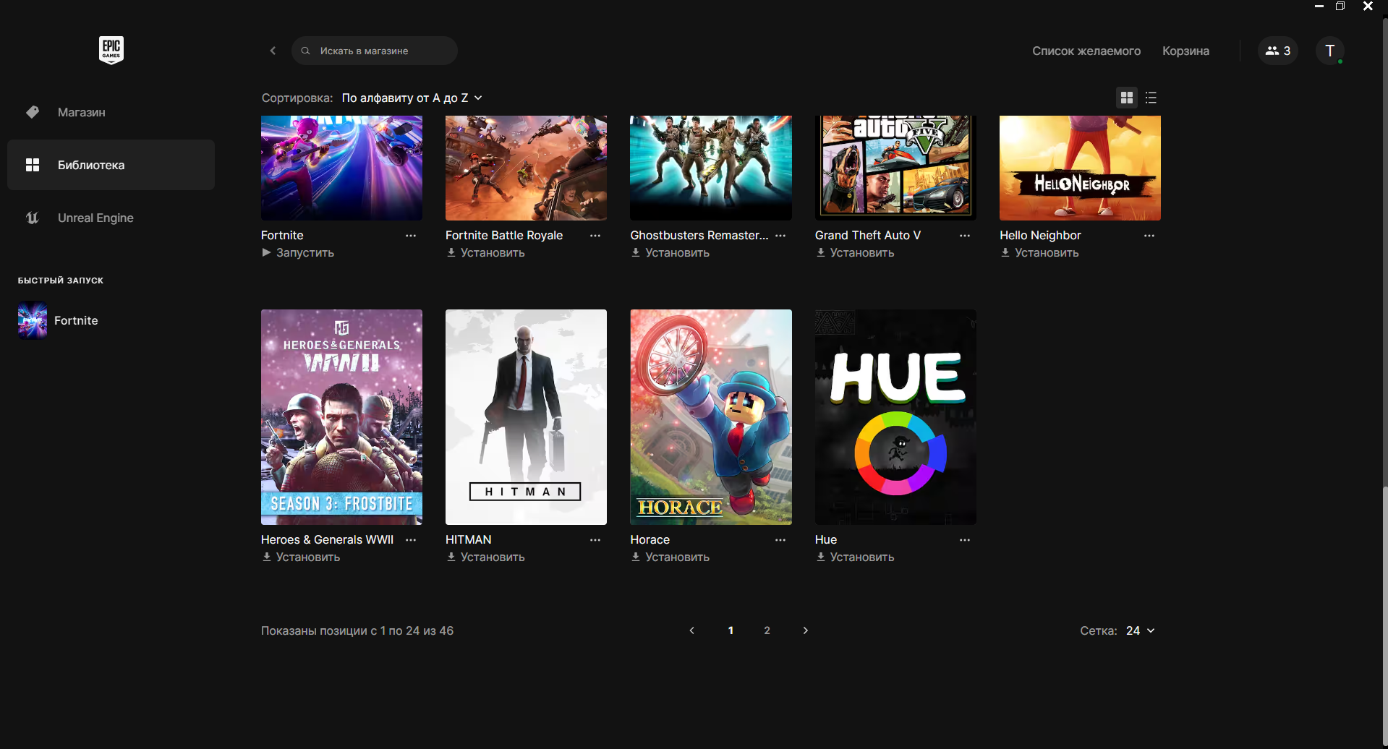Go to previous page arrow
Image resolution: width=1388 pixels, height=749 pixels.
pos(692,630)
